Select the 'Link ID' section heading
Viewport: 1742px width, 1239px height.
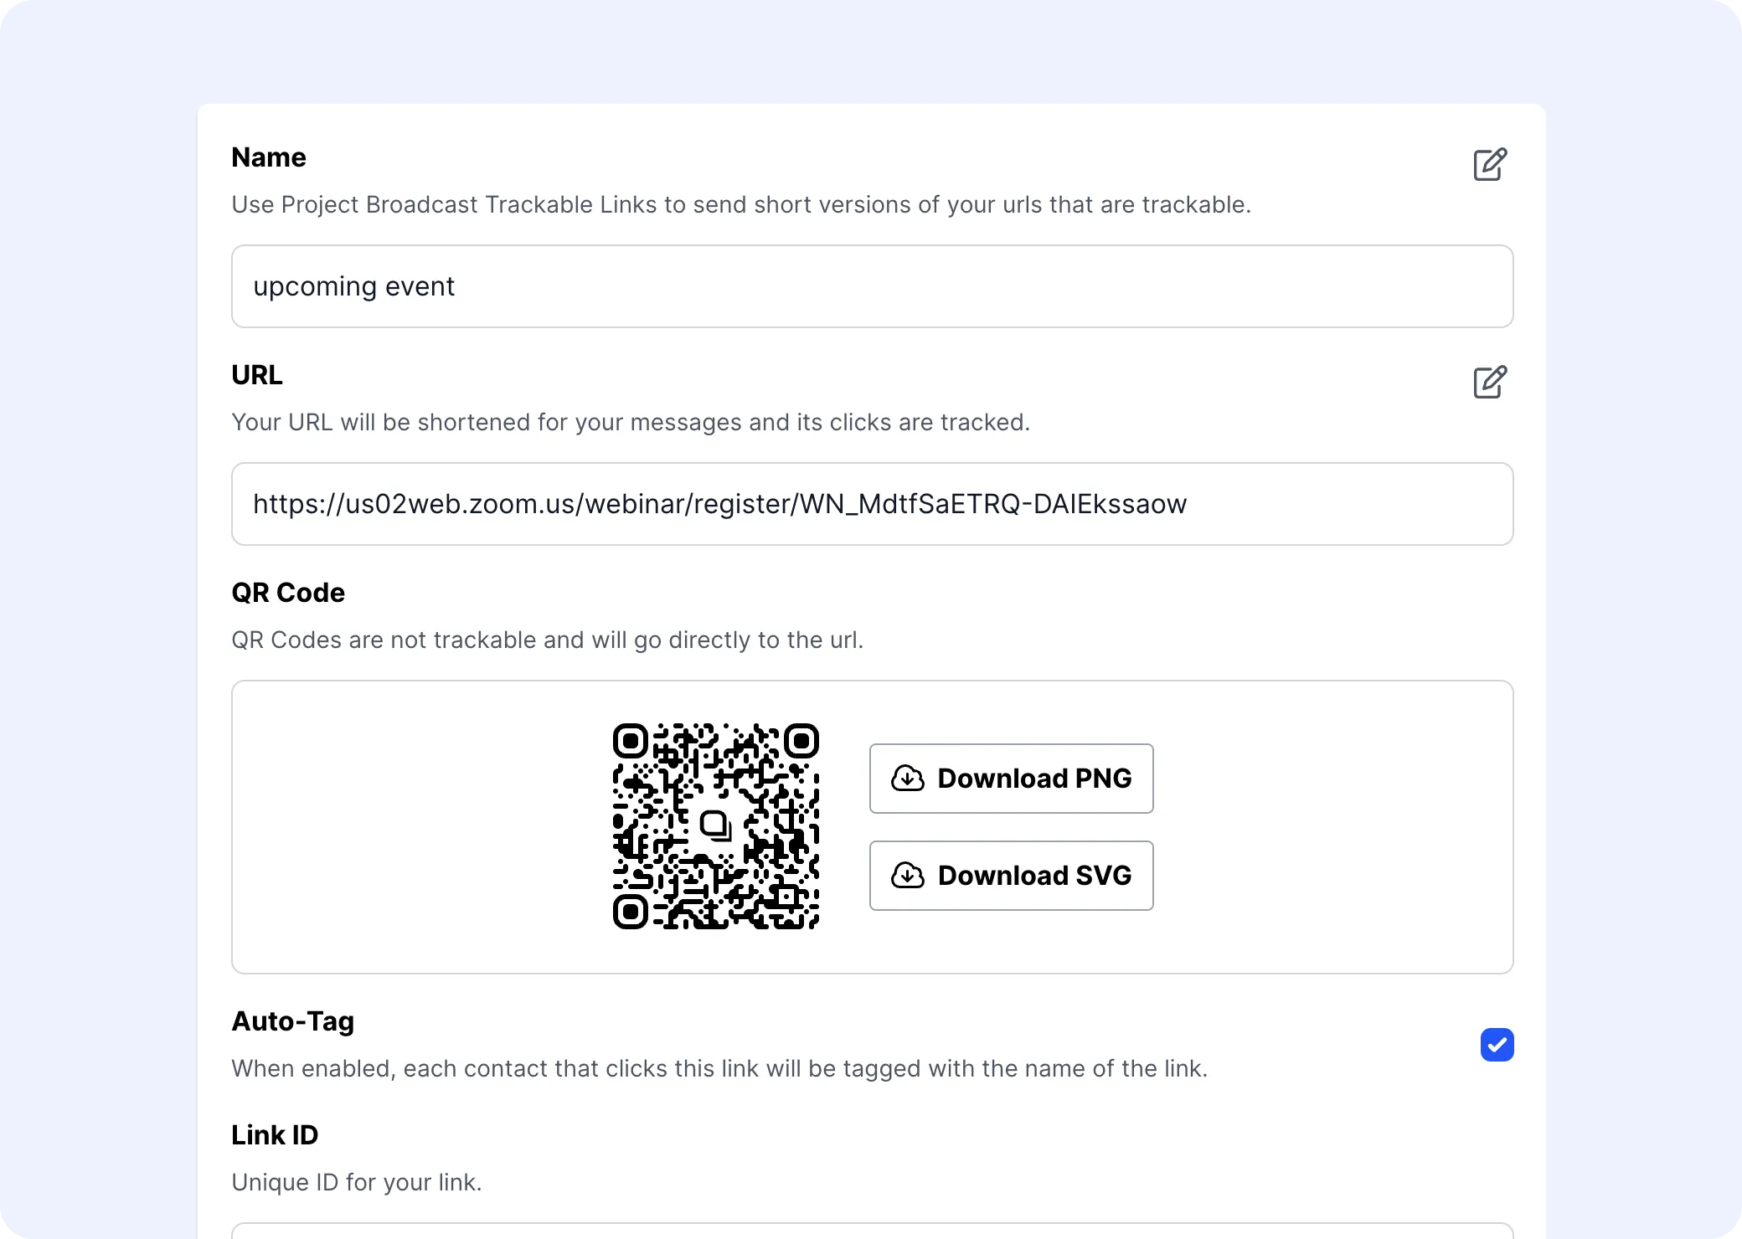tap(275, 1135)
